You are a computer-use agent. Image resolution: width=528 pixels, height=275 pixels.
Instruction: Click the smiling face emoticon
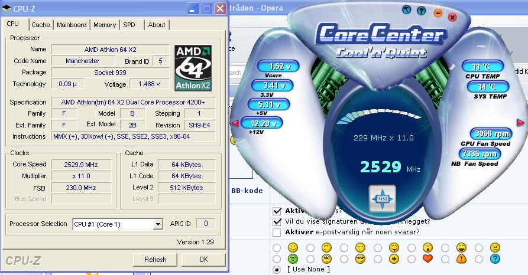click(293, 248)
